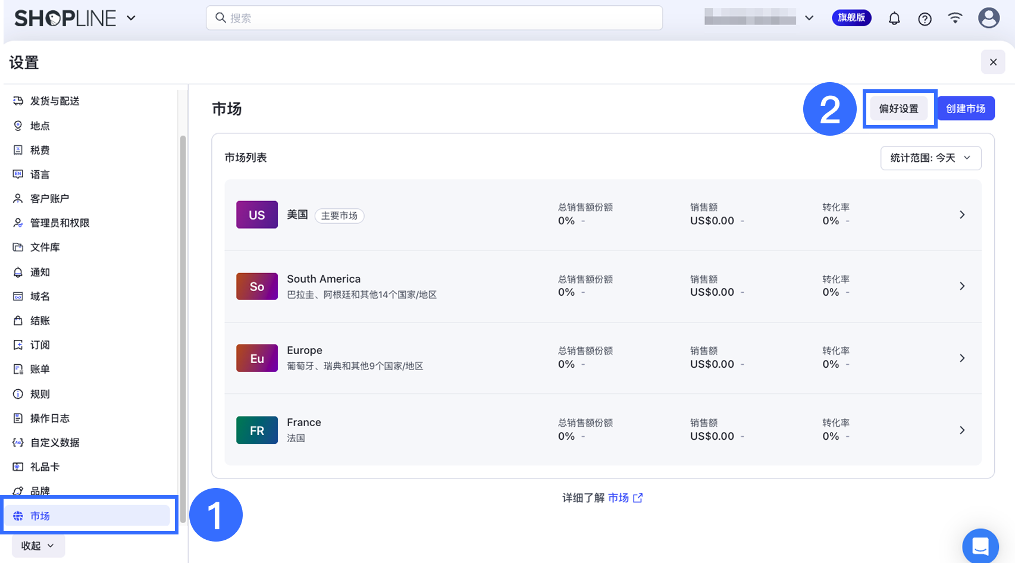Click the 创建市场 button

click(x=965, y=109)
